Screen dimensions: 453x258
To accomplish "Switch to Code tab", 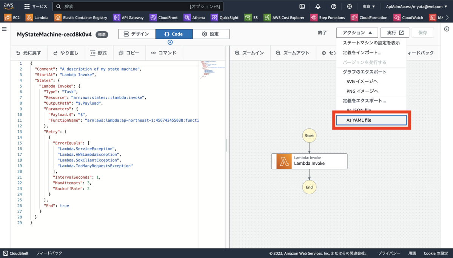I will pyautogui.click(x=174, y=34).
